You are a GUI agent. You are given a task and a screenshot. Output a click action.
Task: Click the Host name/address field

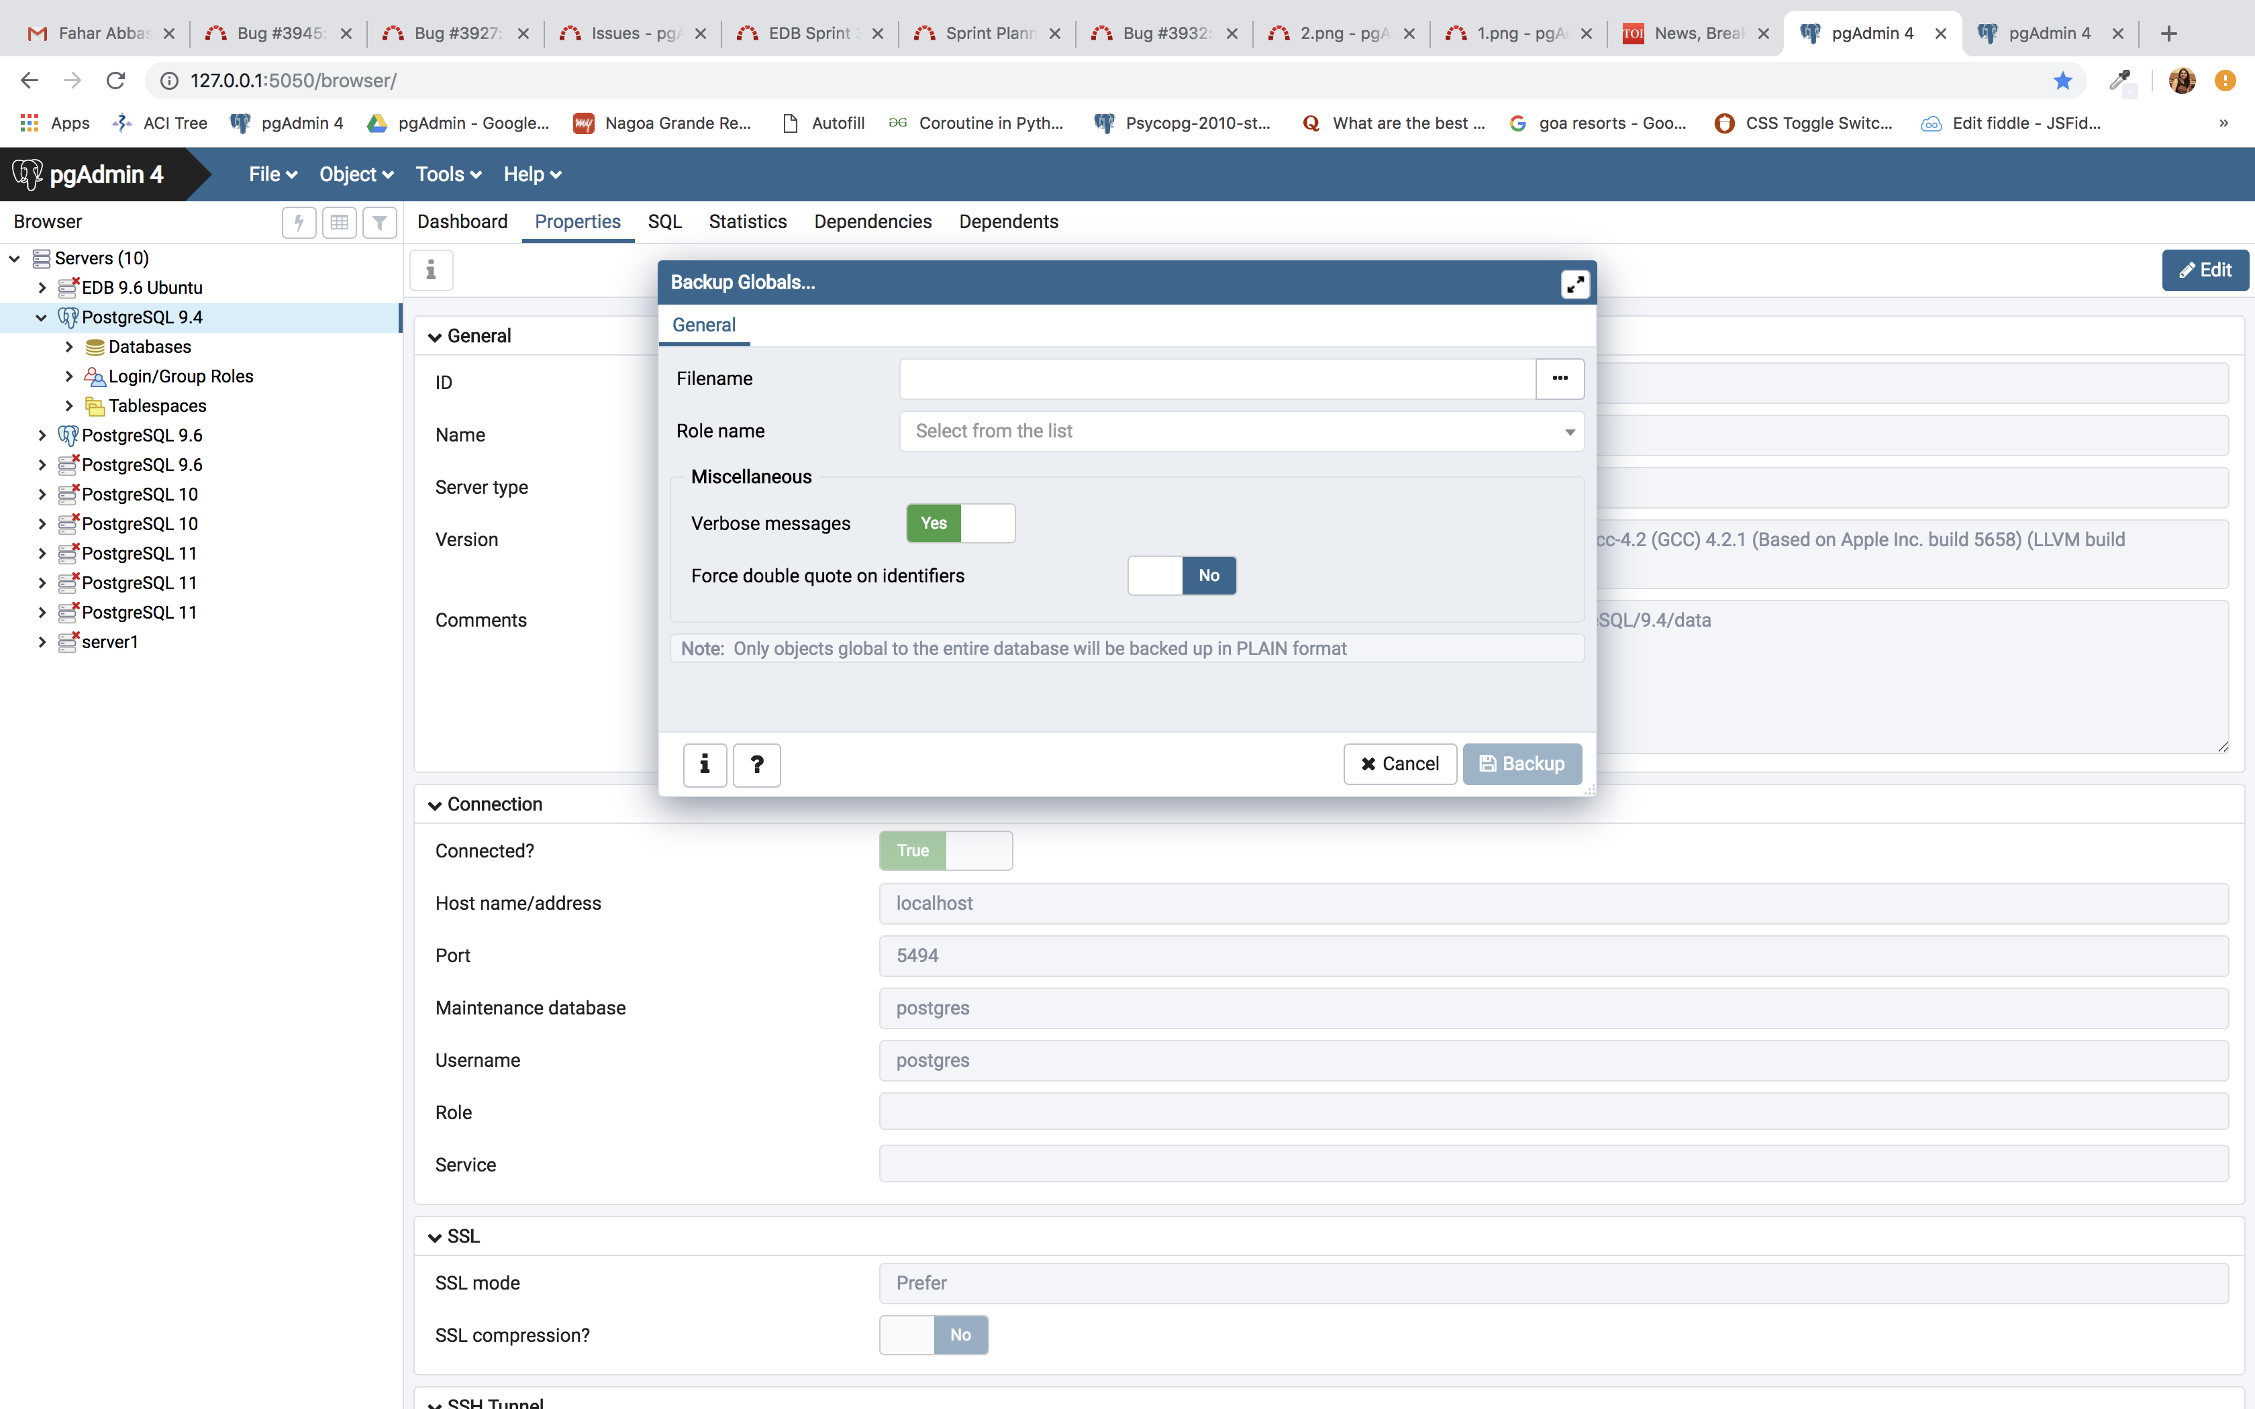click(1554, 904)
